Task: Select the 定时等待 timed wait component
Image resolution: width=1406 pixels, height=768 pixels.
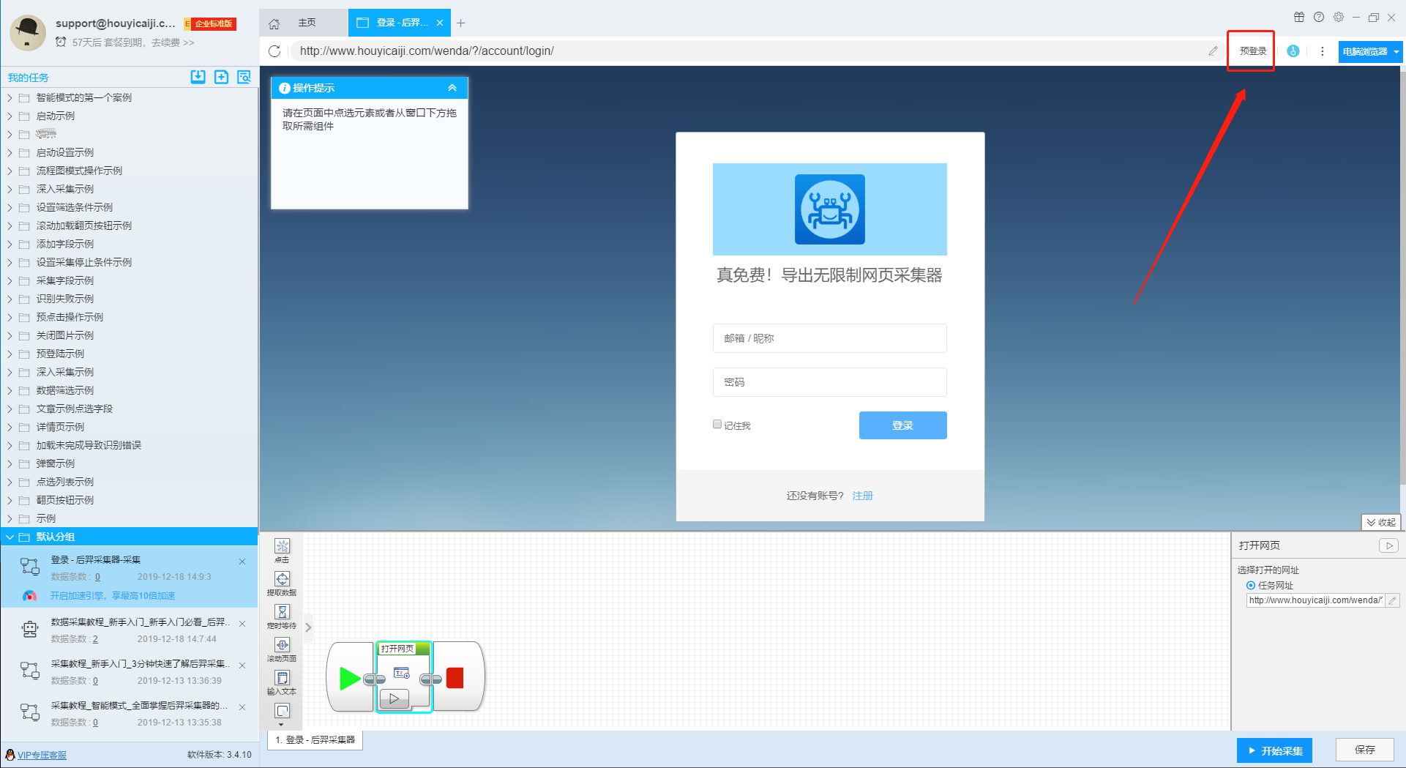Action: coord(282,616)
